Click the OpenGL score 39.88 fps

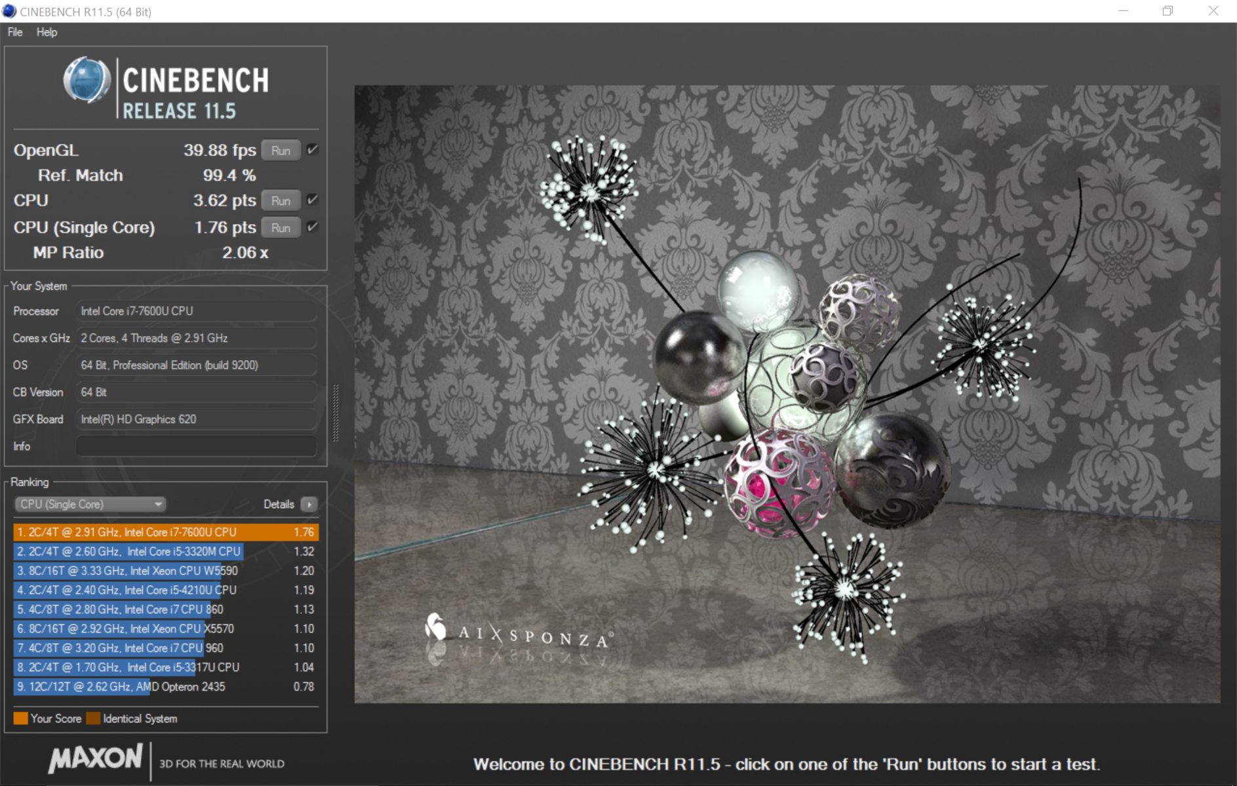[x=220, y=150]
